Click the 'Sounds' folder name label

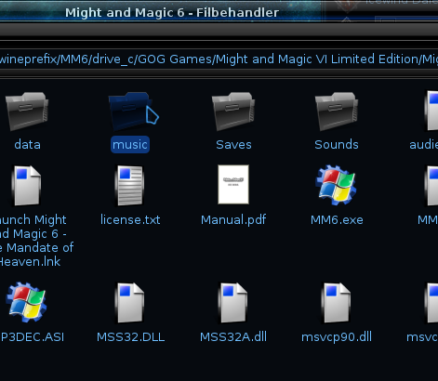point(337,145)
